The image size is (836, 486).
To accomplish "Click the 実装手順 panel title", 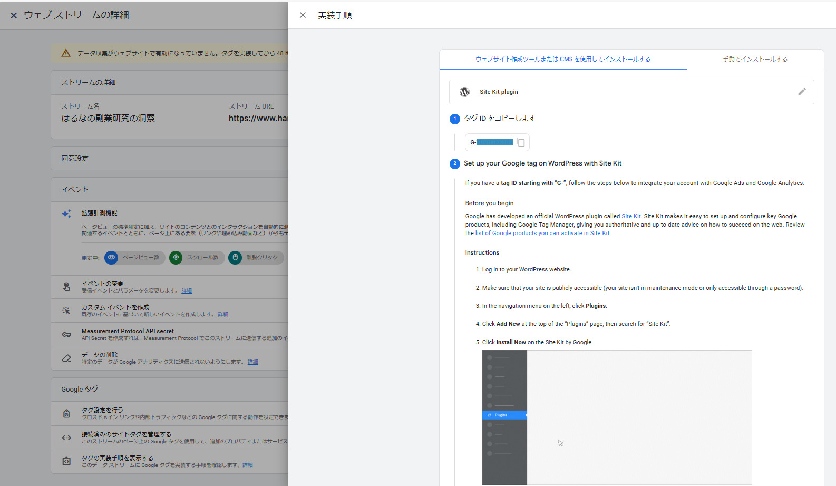I will coord(335,15).
